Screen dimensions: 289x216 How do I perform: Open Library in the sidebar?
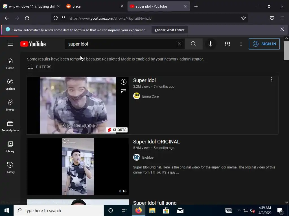click(10, 147)
